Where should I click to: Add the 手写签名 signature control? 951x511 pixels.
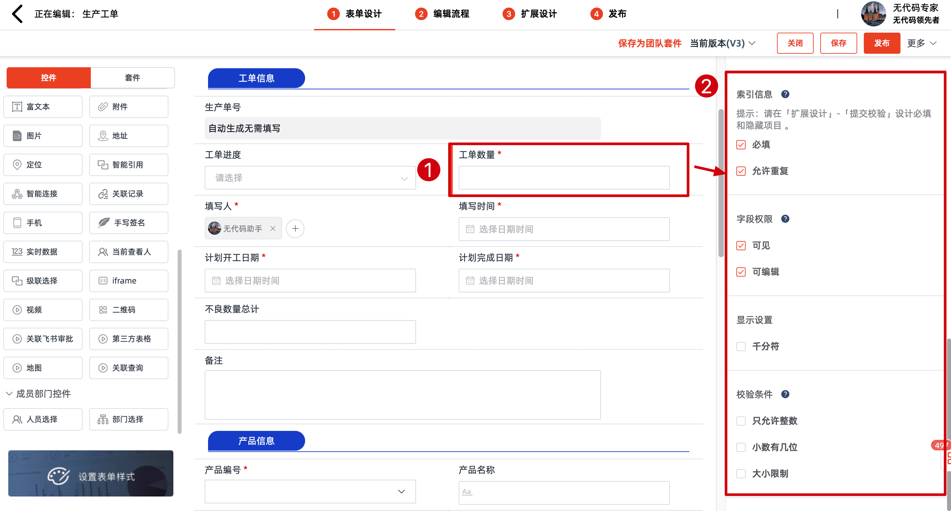(x=128, y=223)
